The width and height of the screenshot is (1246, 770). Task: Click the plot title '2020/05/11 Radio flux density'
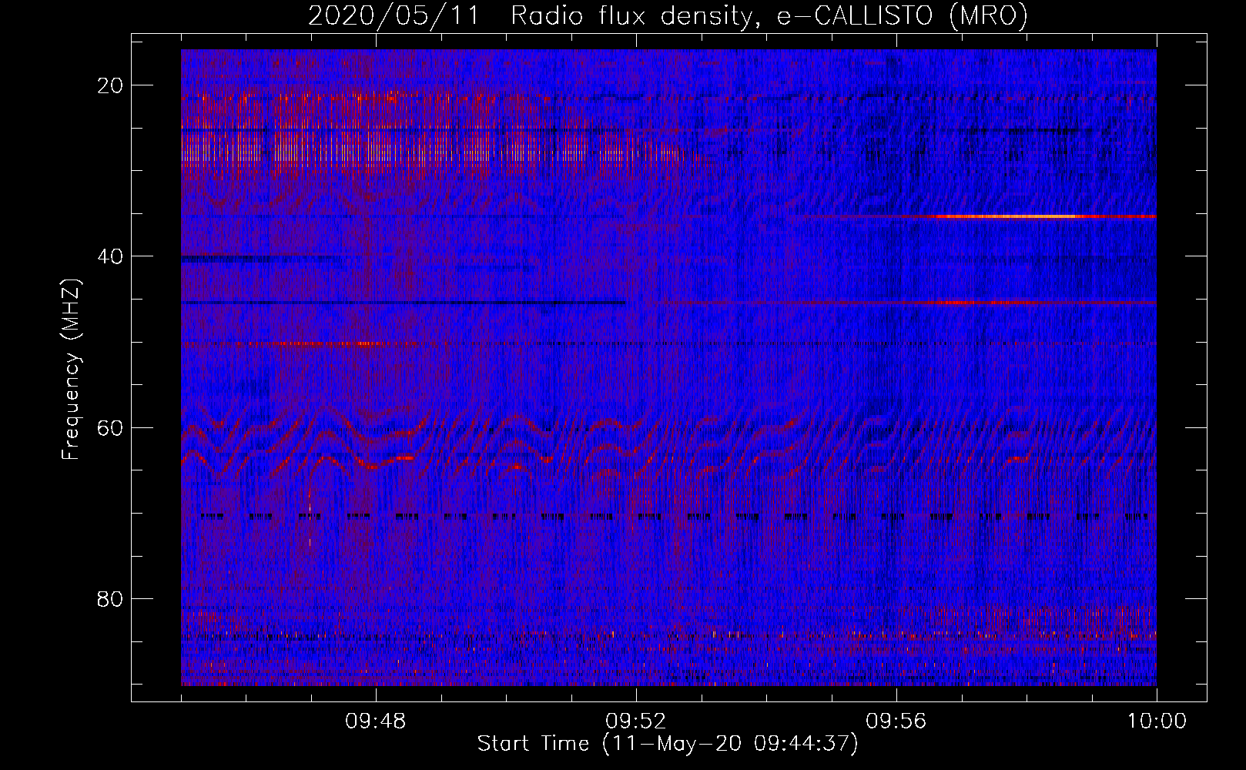point(668,15)
